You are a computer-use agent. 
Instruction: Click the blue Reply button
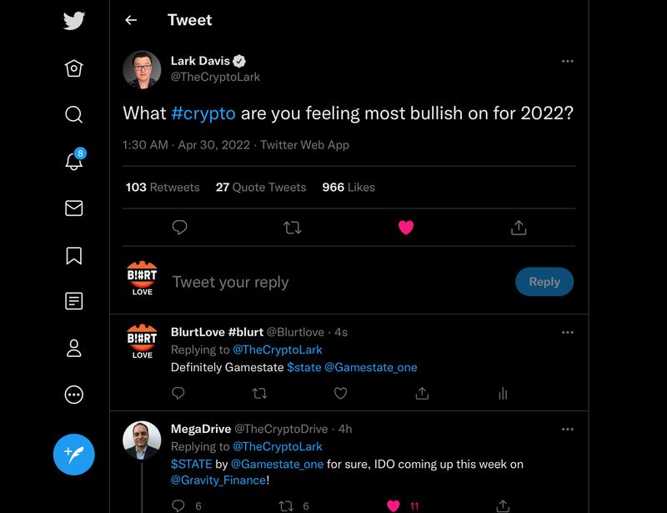(544, 282)
